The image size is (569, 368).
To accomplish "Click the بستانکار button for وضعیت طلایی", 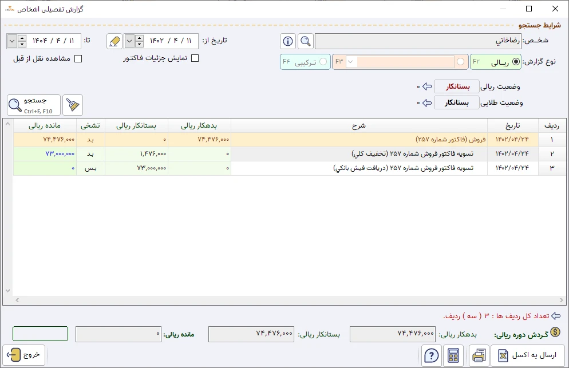I will [x=457, y=102].
